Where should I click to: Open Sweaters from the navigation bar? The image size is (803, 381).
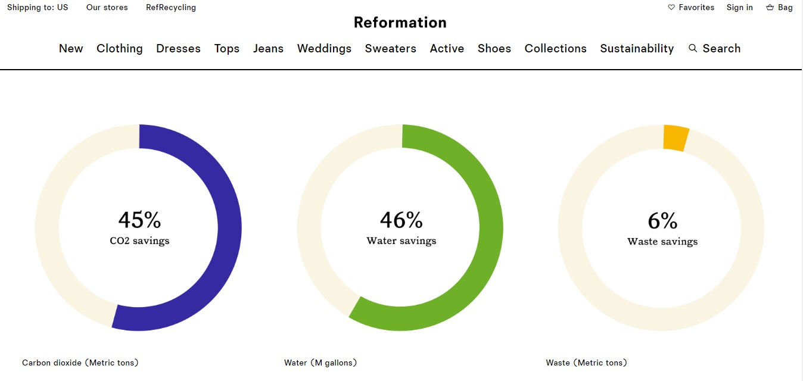[x=391, y=49]
